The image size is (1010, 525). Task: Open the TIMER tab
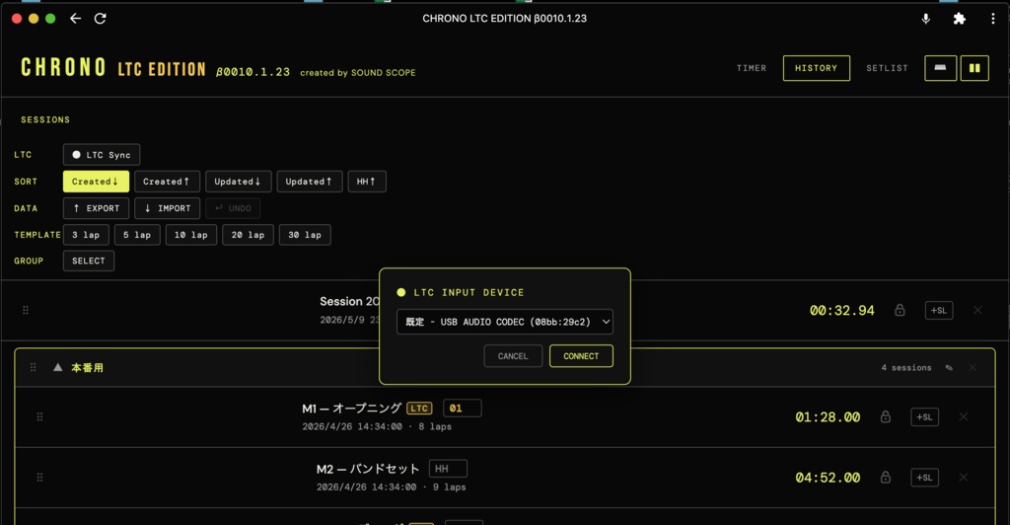point(752,68)
